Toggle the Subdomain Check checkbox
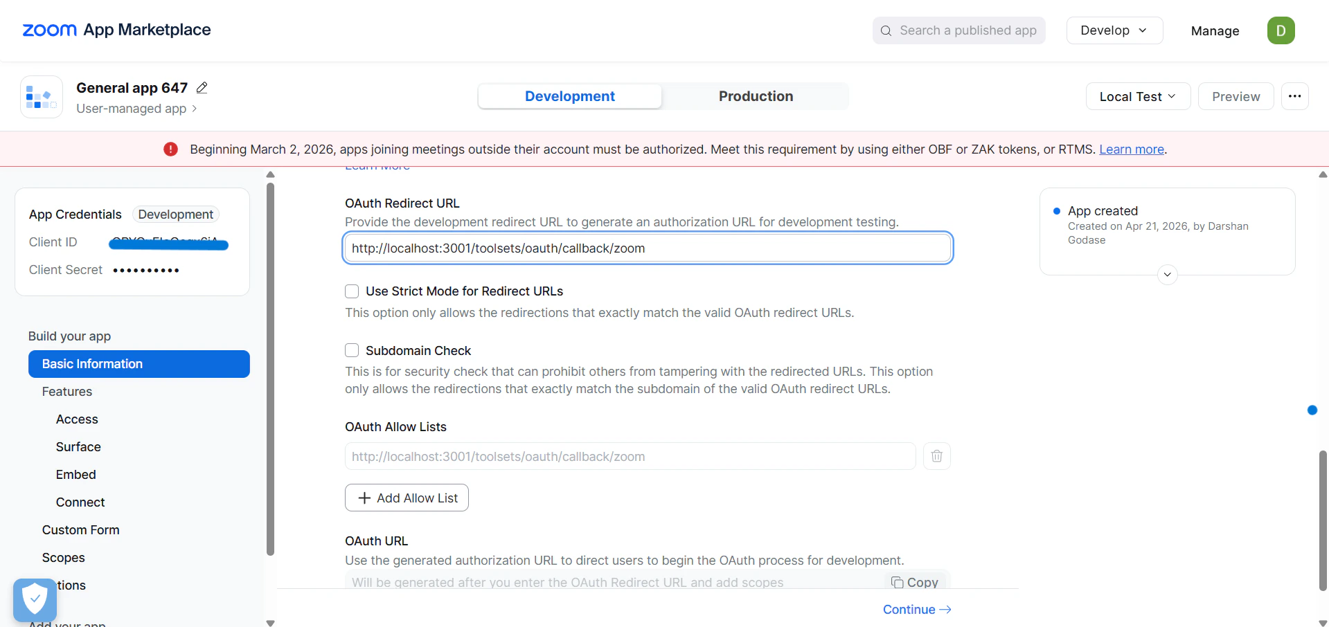The width and height of the screenshot is (1329, 627). pos(352,350)
